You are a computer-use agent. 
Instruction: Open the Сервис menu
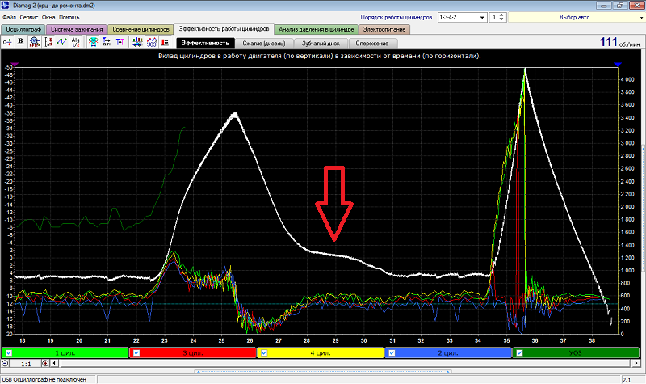pyautogui.click(x=29, y=17)
